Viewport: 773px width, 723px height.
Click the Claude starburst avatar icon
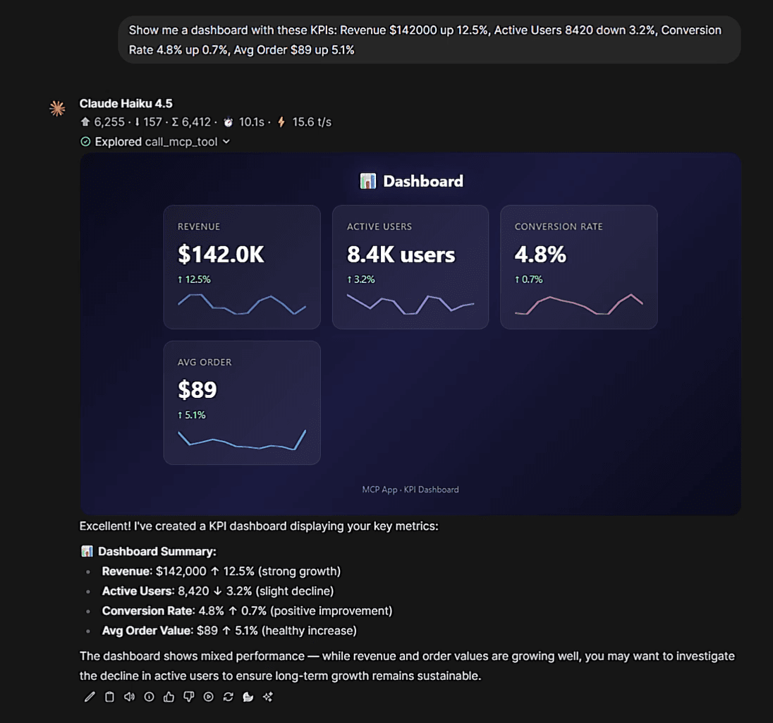click(57, 108)
